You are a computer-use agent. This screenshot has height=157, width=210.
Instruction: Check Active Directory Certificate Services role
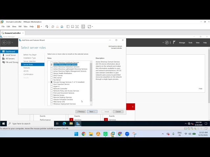pos(52,62)
